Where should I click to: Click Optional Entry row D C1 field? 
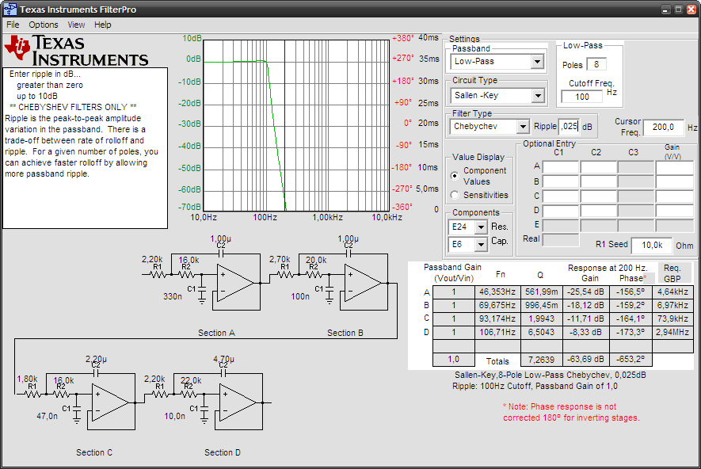click(561, 211)
